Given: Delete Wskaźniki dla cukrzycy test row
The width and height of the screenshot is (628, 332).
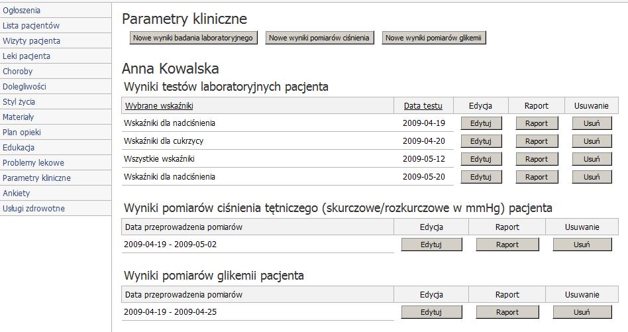Looking at the screenshot, I should tap(592, 141).
